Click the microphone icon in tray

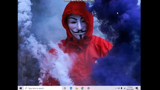(x=121, y=88)
